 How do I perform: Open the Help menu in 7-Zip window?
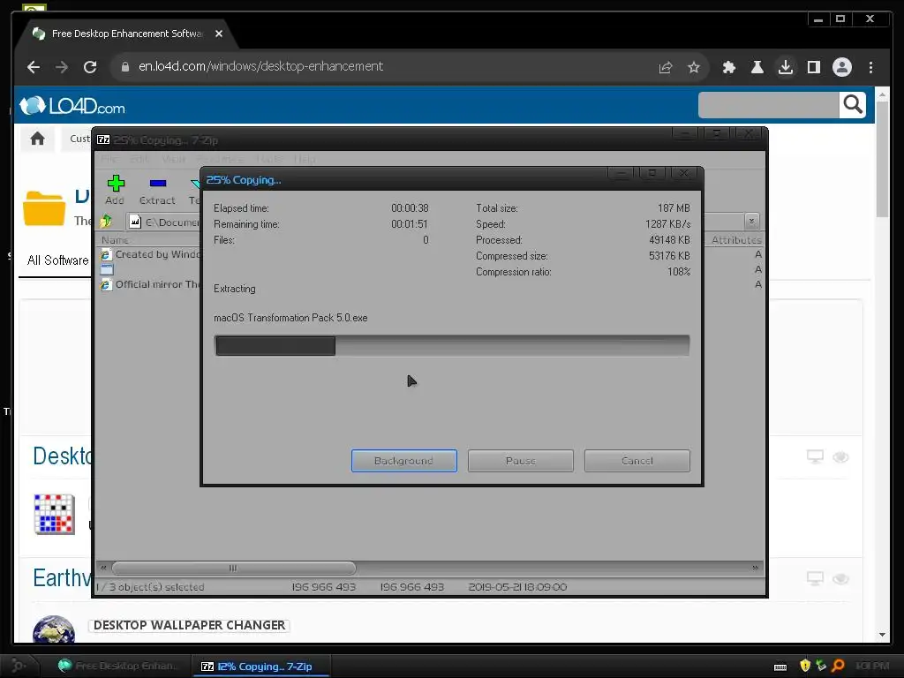point(305,159)
